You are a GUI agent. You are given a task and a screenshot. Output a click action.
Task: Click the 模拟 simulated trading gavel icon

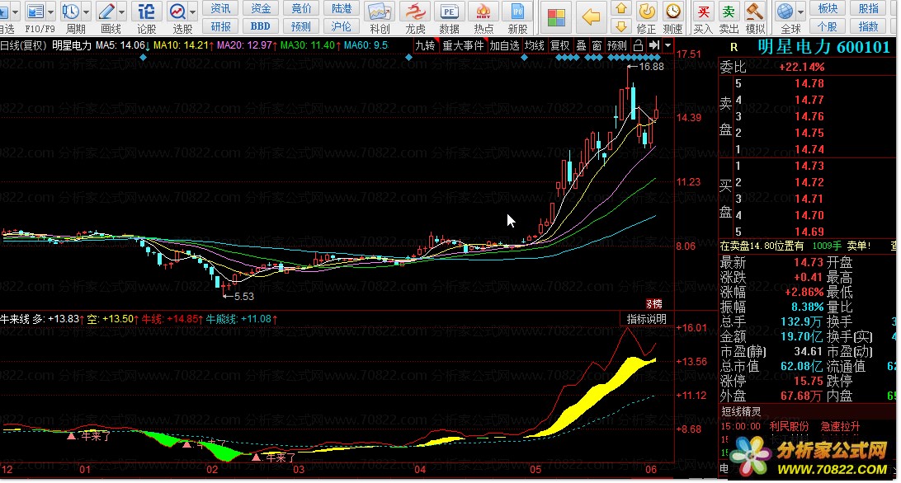coord(754,11)
